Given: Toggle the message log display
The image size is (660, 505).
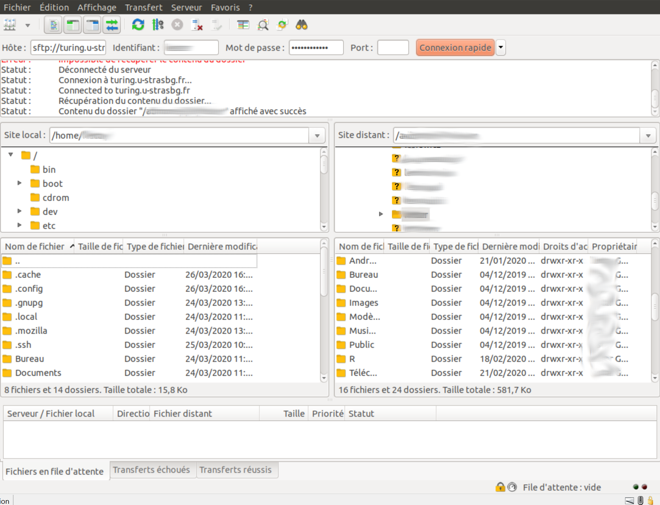Looking at the screenshot, I should (x=53, y=25).
